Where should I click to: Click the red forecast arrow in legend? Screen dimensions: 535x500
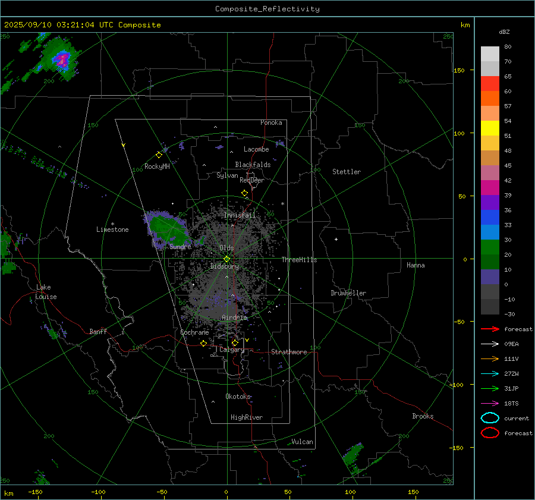pos(490,329)
